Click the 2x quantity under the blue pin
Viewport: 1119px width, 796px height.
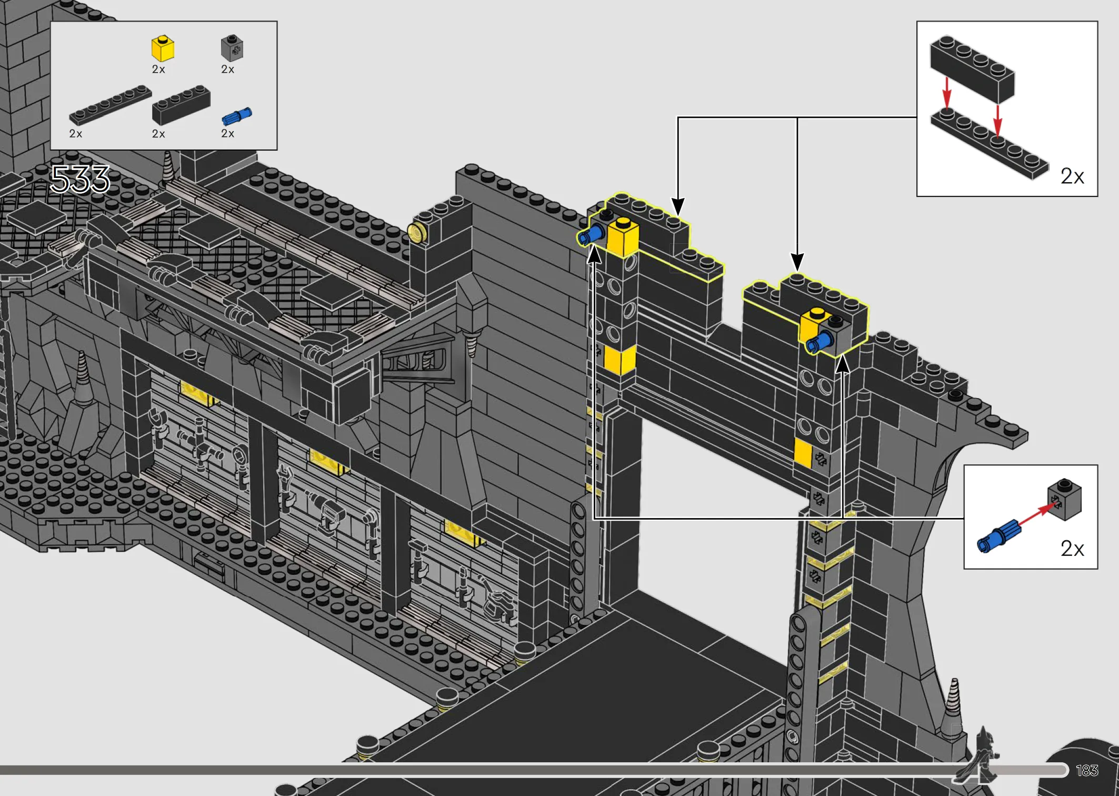coord(227,134)
